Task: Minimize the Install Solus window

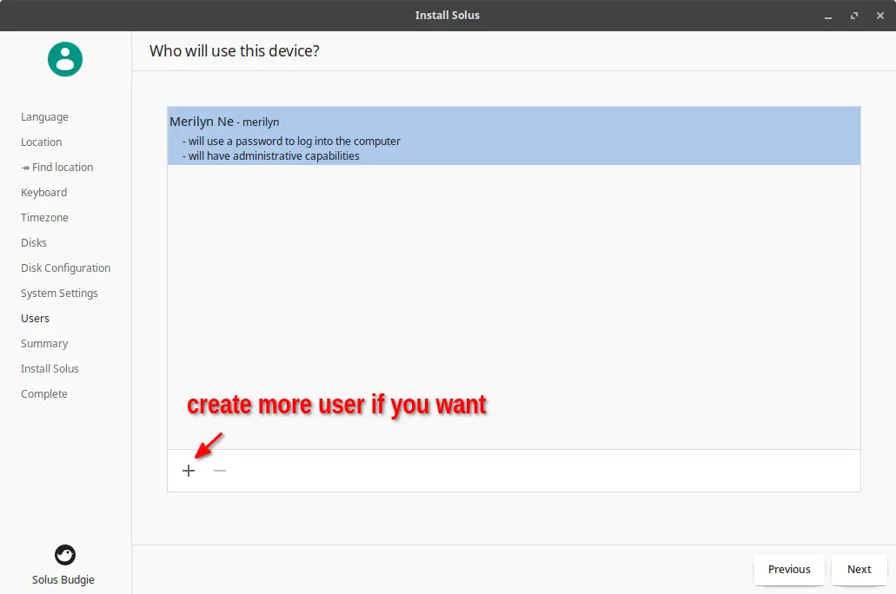Action: tap(828, 16)
